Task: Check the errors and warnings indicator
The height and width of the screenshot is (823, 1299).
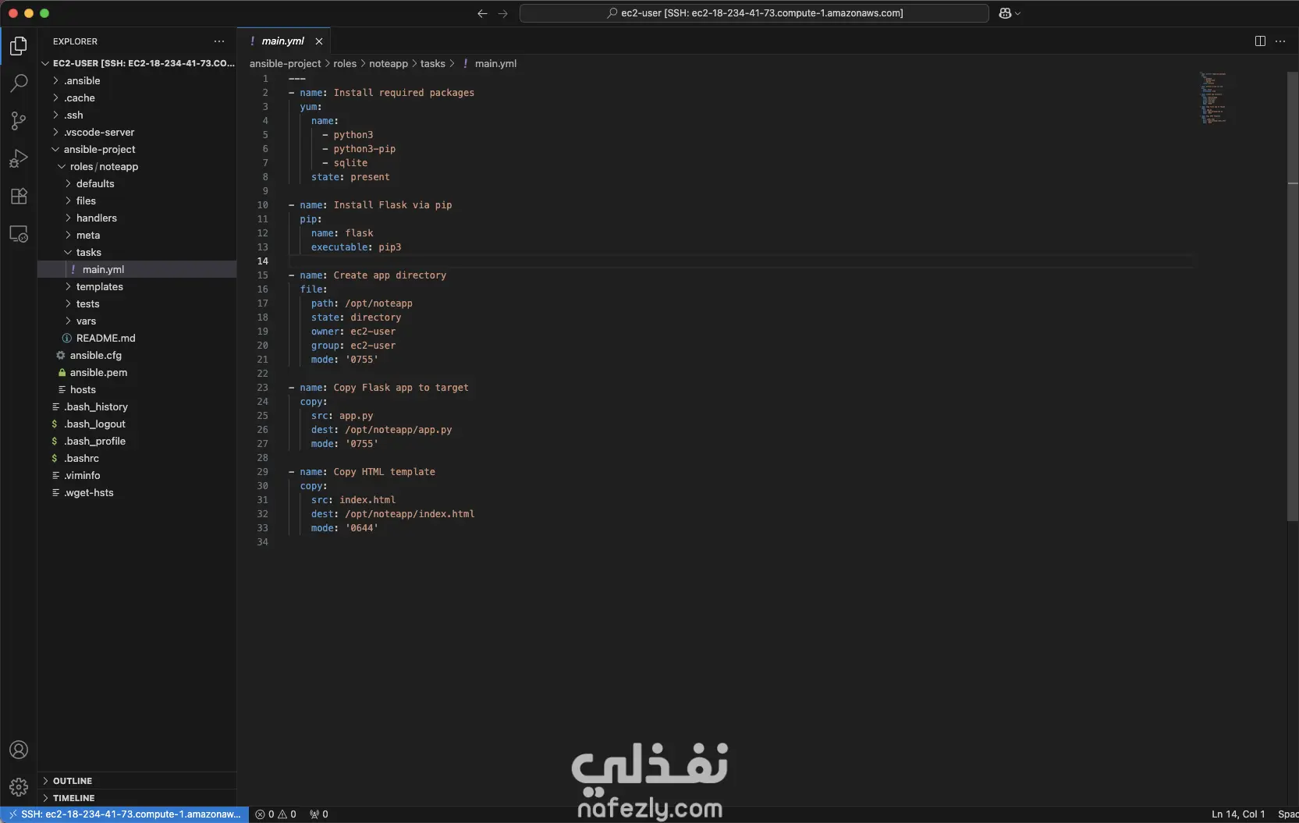Action: (x=275, y=814)
